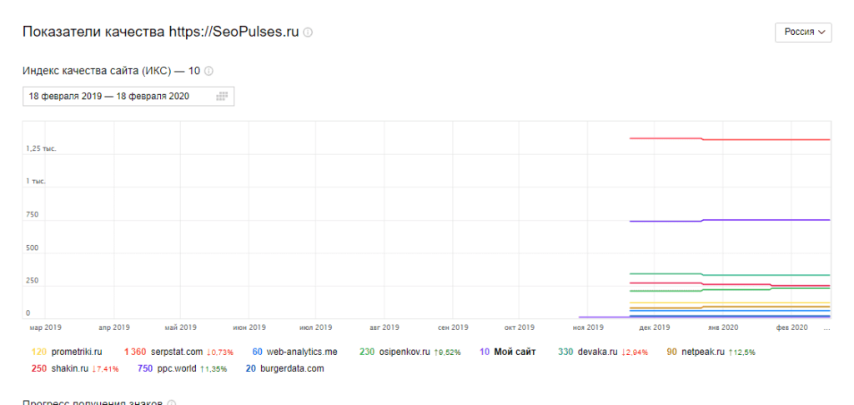
Task: Click the ↑12,5% change for netpeak.ru
Action: (741, 352)
